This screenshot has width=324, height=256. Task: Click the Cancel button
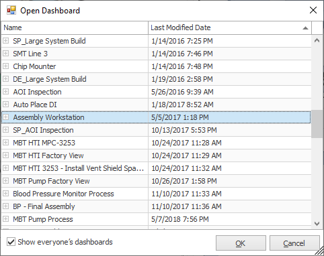(x=294, y=243)
